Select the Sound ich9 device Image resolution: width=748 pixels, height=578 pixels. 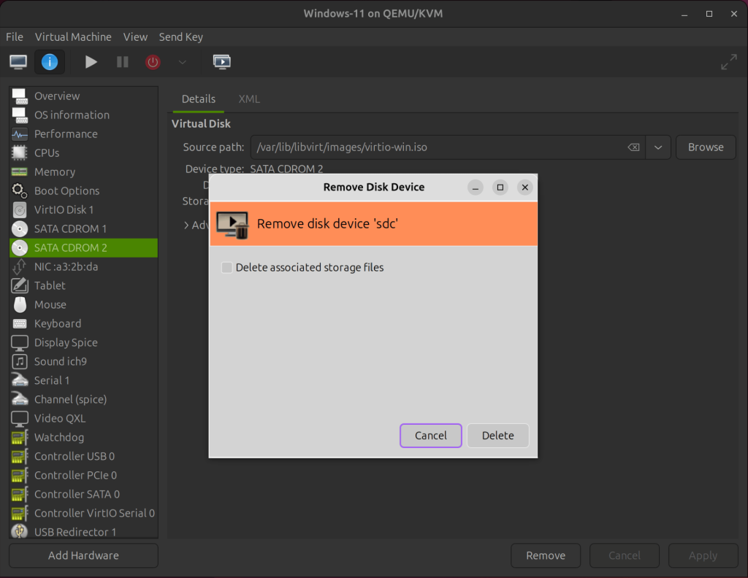(64, 361)
